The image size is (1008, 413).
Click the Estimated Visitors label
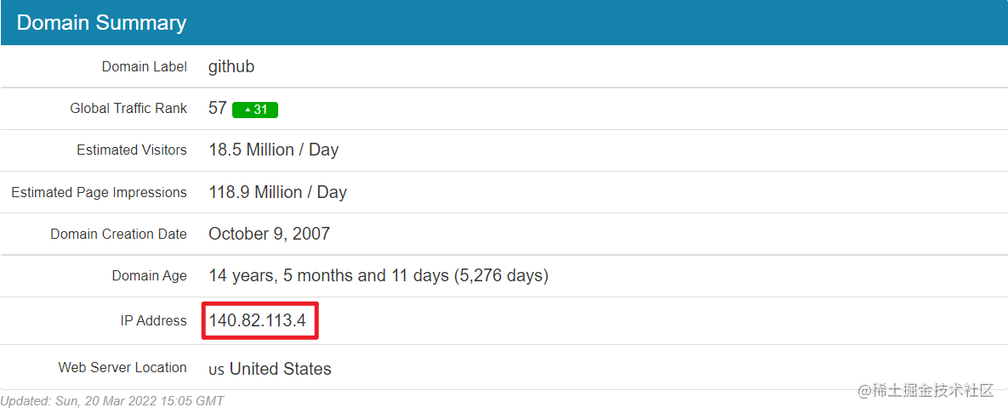(131, 150)
